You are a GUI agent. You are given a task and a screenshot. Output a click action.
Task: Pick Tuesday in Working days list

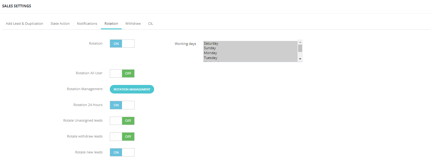click(250, 58)
